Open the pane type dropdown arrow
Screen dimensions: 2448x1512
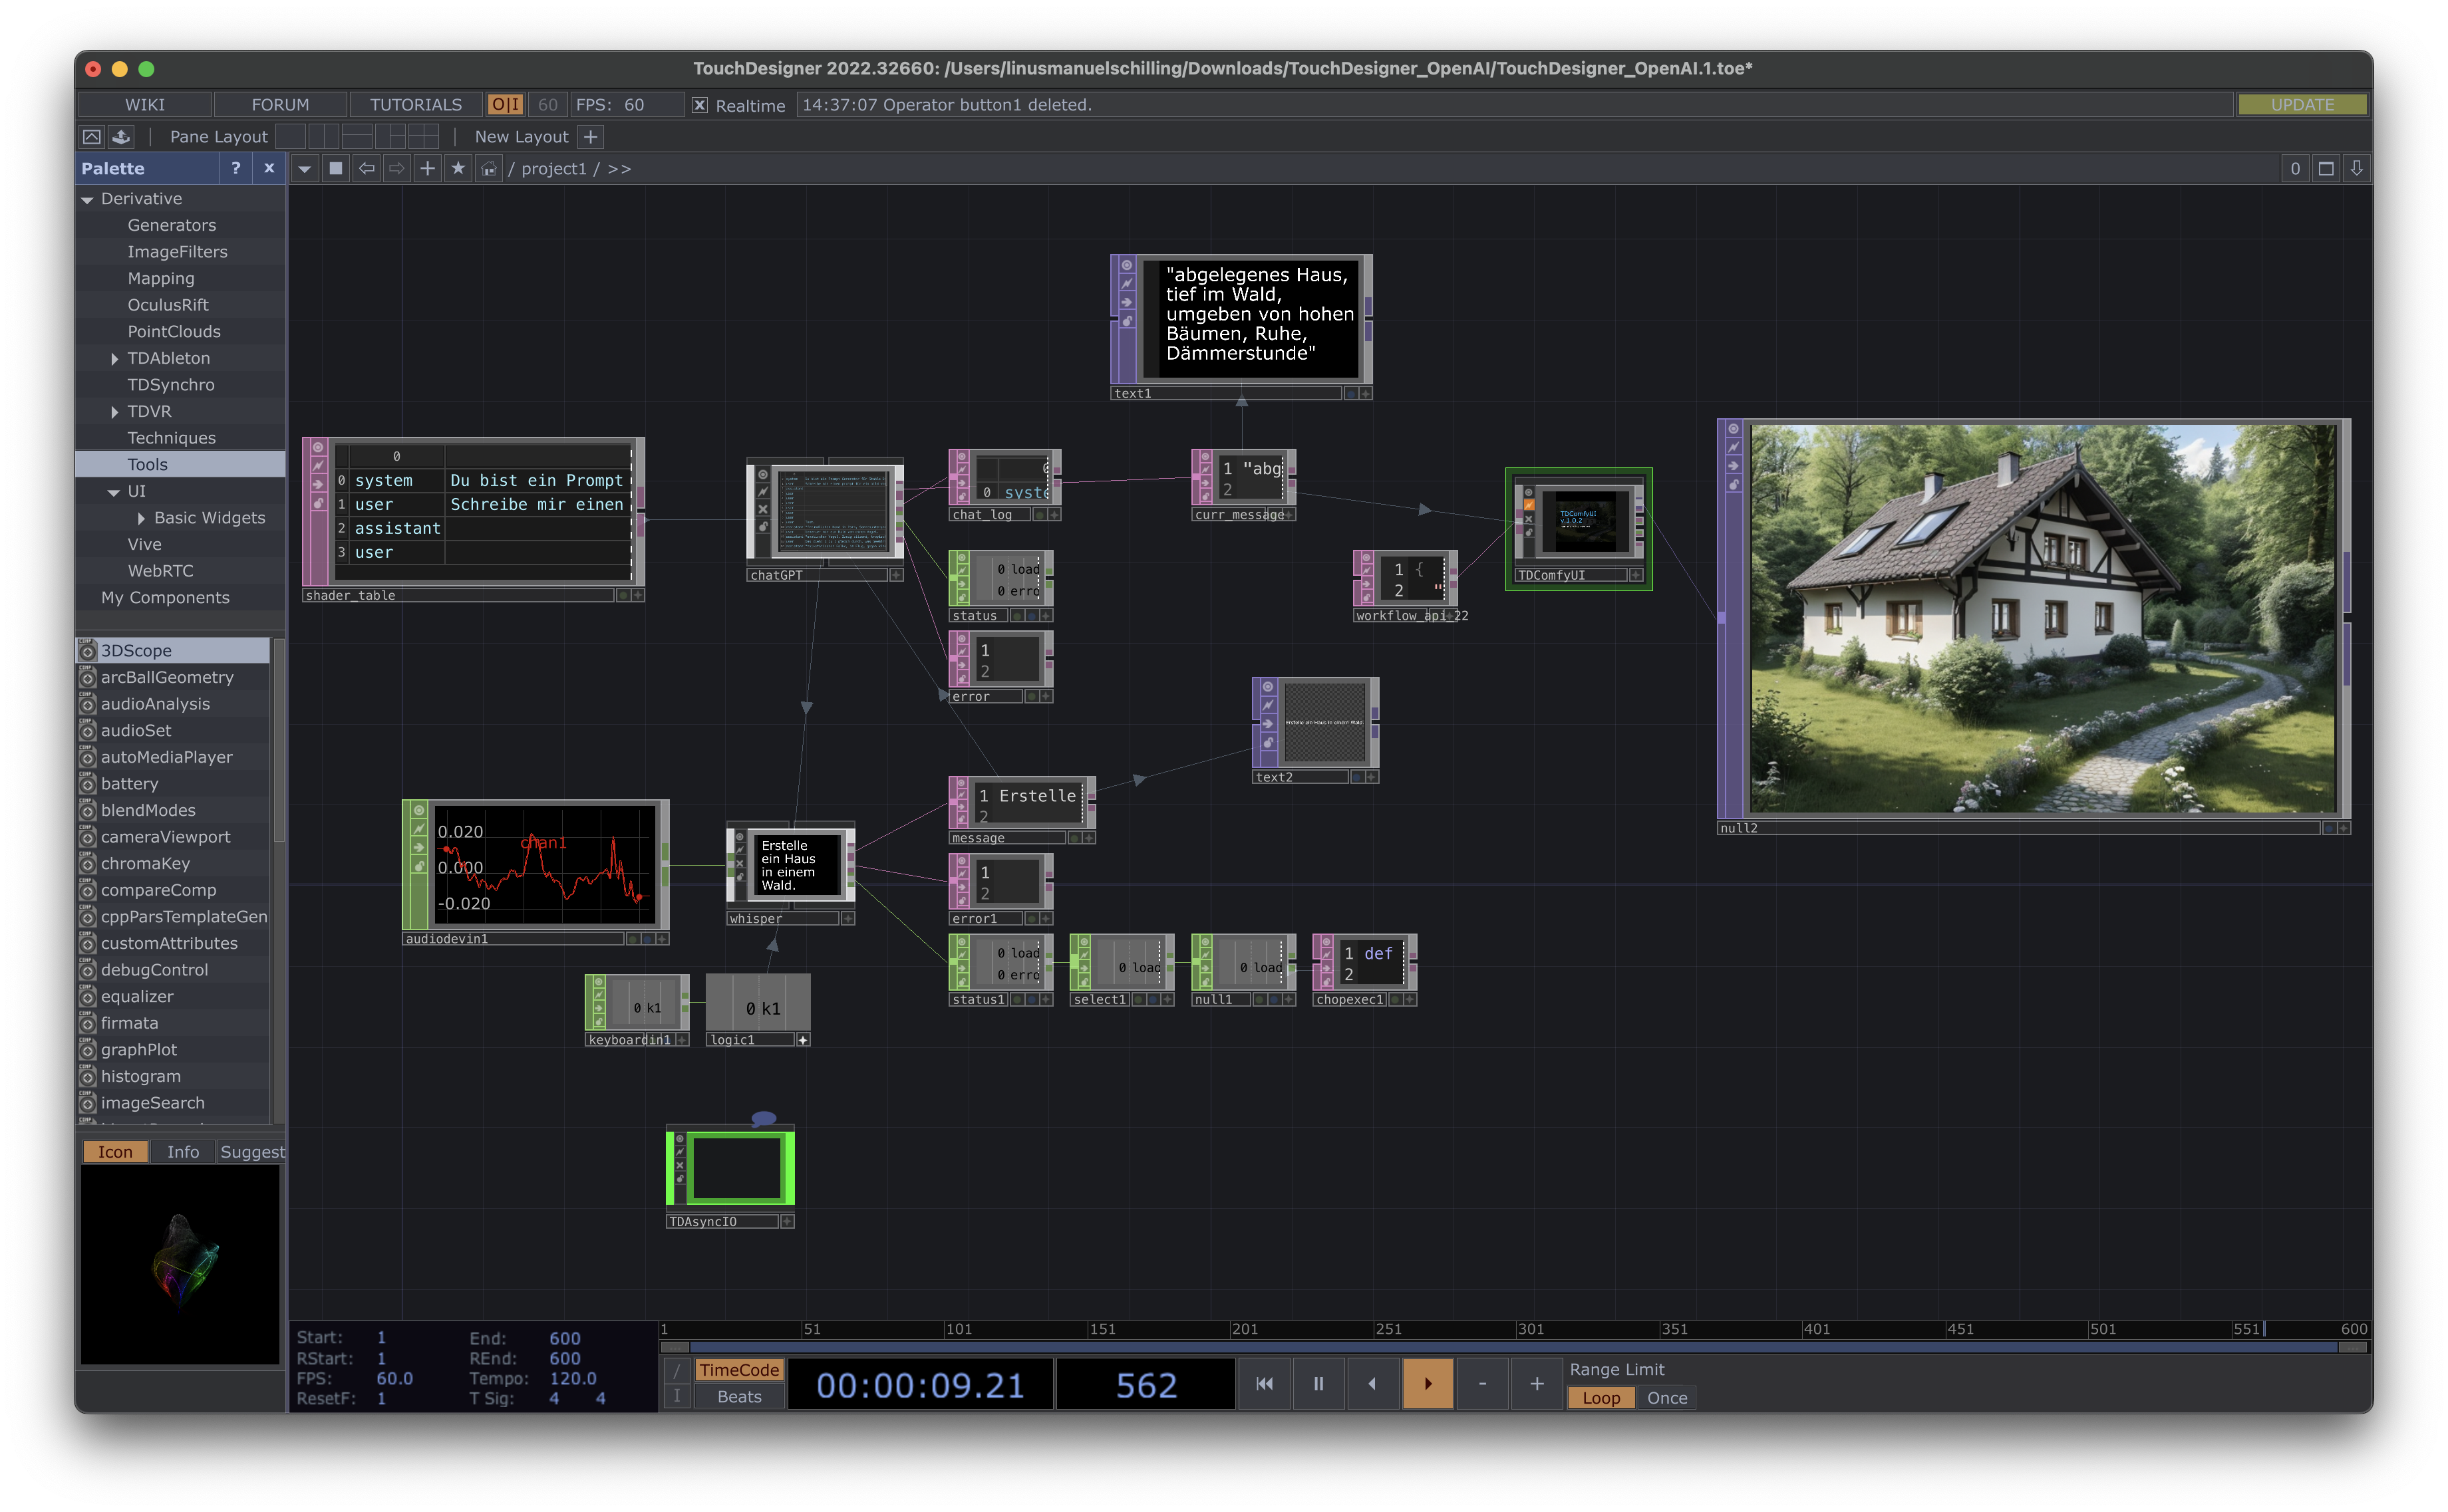(x=305, y=168)
